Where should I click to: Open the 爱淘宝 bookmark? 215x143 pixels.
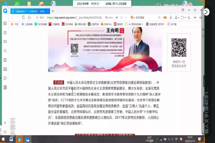(118, 24)
